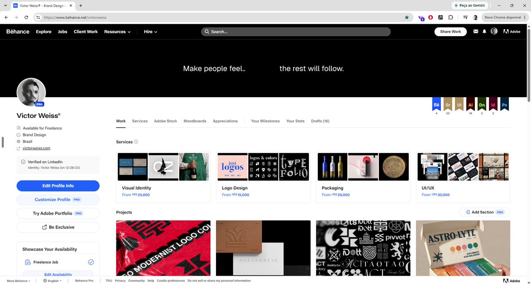Switch to the Moodboards tab
The height and width of the screenshot is (285, 531).
pos(195,121)
